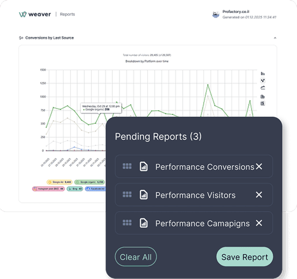The width and height of the screenshot is (297, 279).
Task: Click the Performance Visitors report file icon
Action: pos(144,195)
